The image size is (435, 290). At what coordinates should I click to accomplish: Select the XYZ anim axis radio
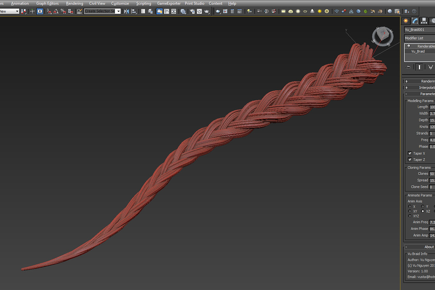410,216
